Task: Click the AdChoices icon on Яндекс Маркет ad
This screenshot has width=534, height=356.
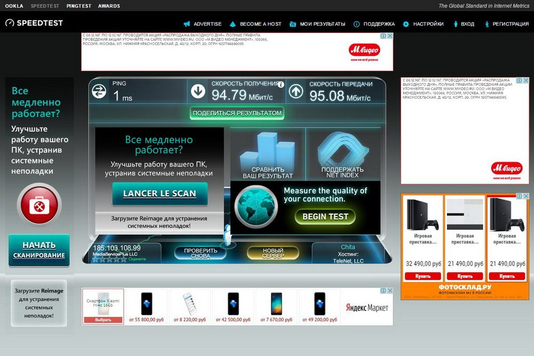Action: pos(383,291)
